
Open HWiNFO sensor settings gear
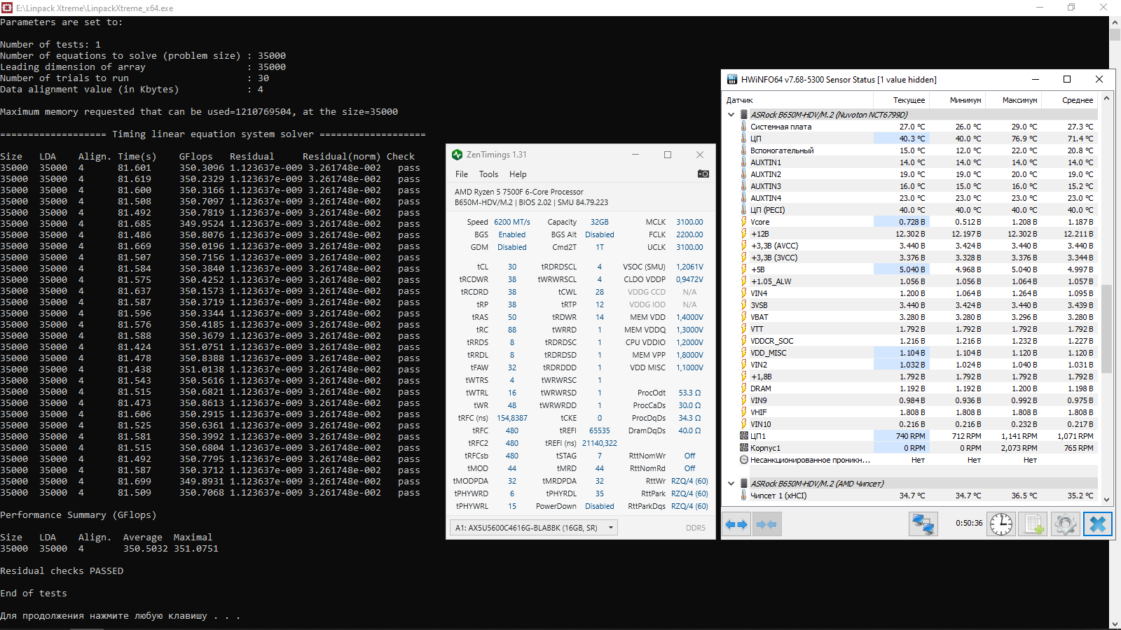[1065, 524]
